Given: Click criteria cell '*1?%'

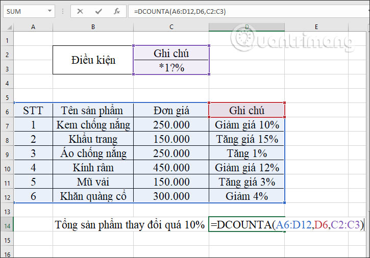Looking at the screenshot, I should 171,67.
